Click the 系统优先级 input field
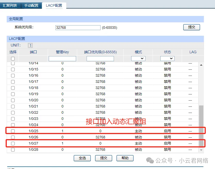 tap(78, 28)
